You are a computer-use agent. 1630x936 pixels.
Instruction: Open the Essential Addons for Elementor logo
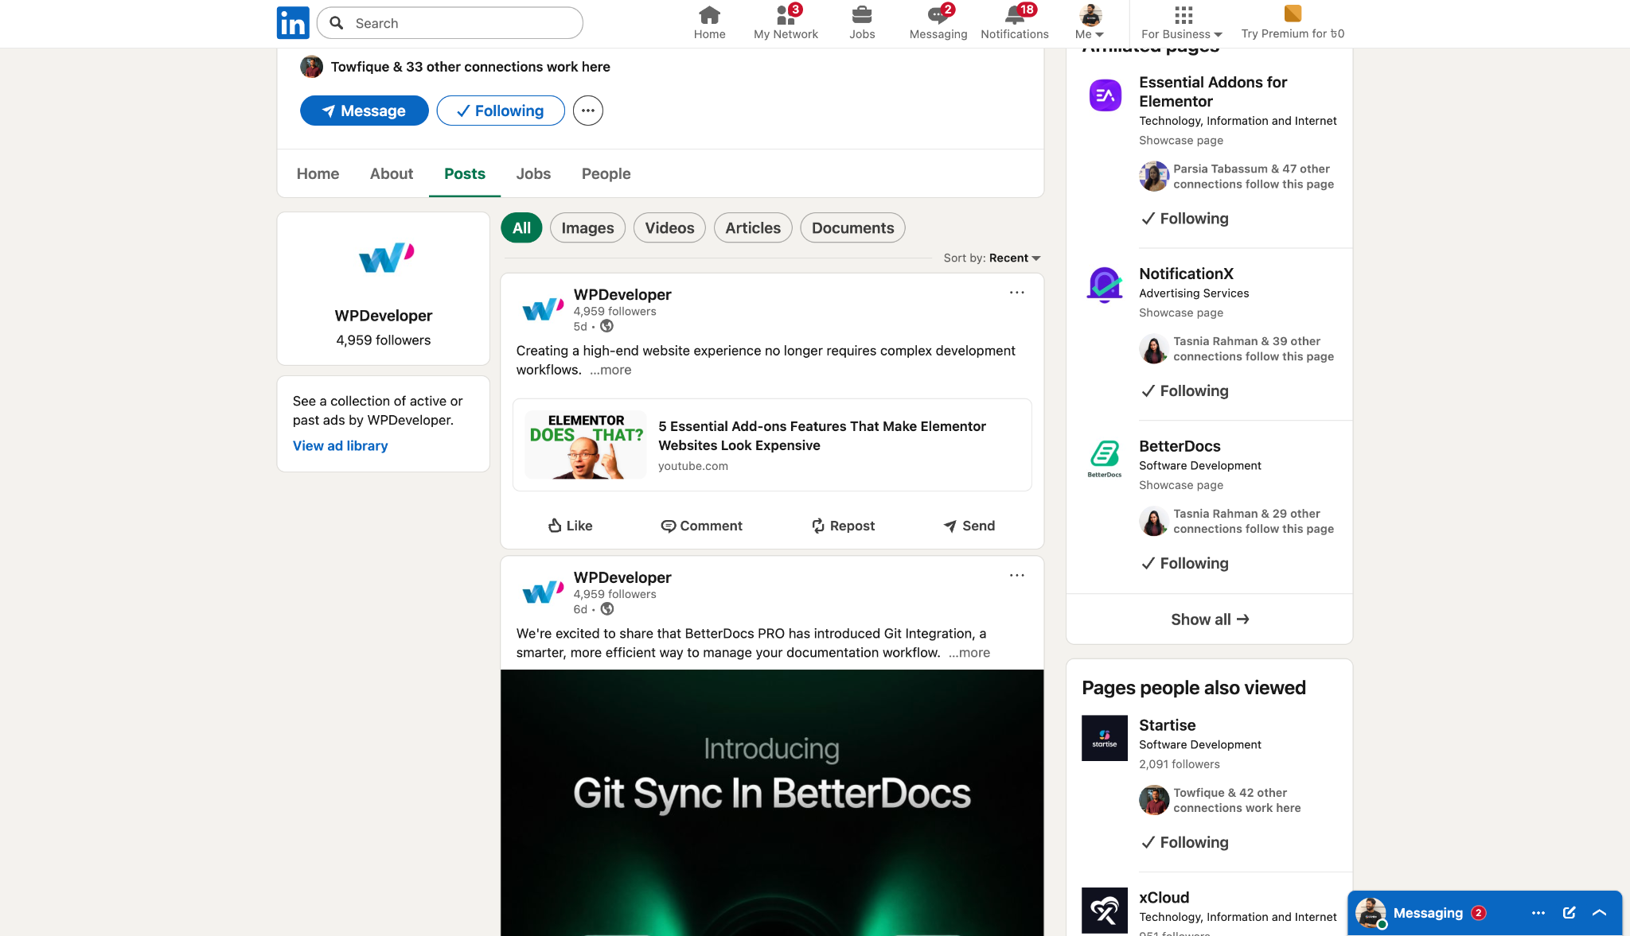tap(1105, 95)
